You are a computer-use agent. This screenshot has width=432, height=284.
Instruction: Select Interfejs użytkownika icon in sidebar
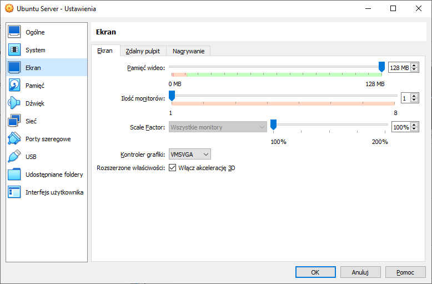pyautogui.click(x=14, y=192)
